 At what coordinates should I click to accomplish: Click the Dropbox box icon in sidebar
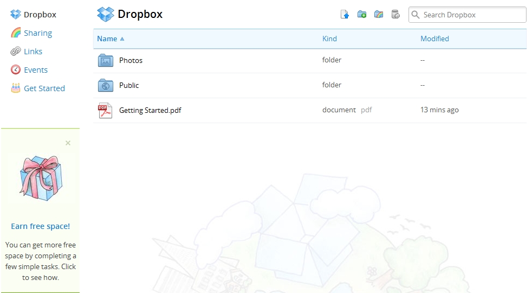click(16, 14)
